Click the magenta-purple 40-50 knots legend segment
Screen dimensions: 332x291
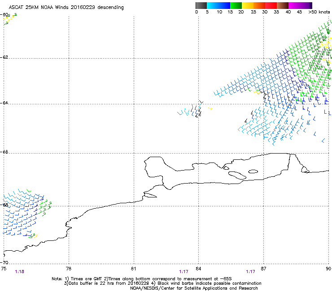[x=300, y=5]
